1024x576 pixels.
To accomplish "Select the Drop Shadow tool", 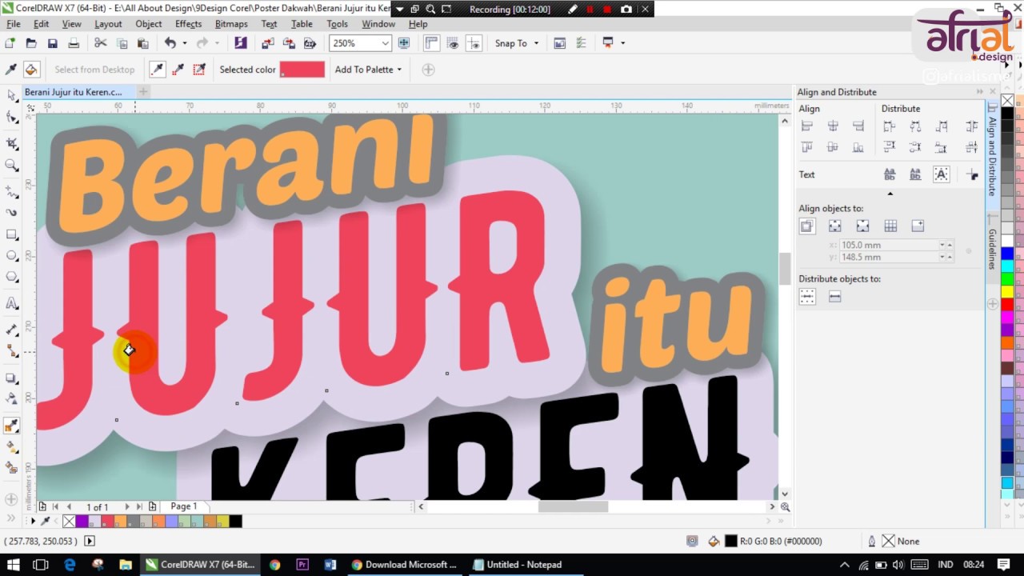I will coord(11,378).
